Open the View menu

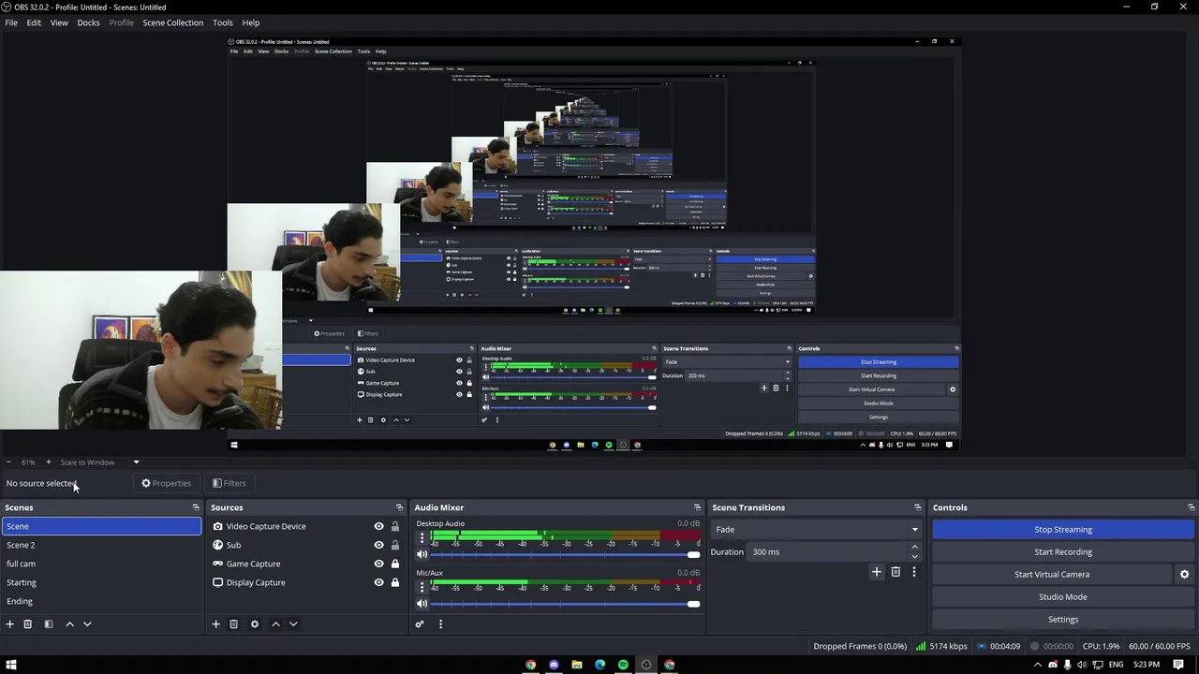tap(59, 22)
